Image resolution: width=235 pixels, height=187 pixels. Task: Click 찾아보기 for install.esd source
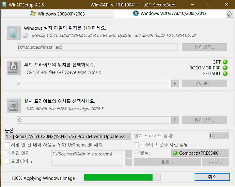tap(204, 47)
